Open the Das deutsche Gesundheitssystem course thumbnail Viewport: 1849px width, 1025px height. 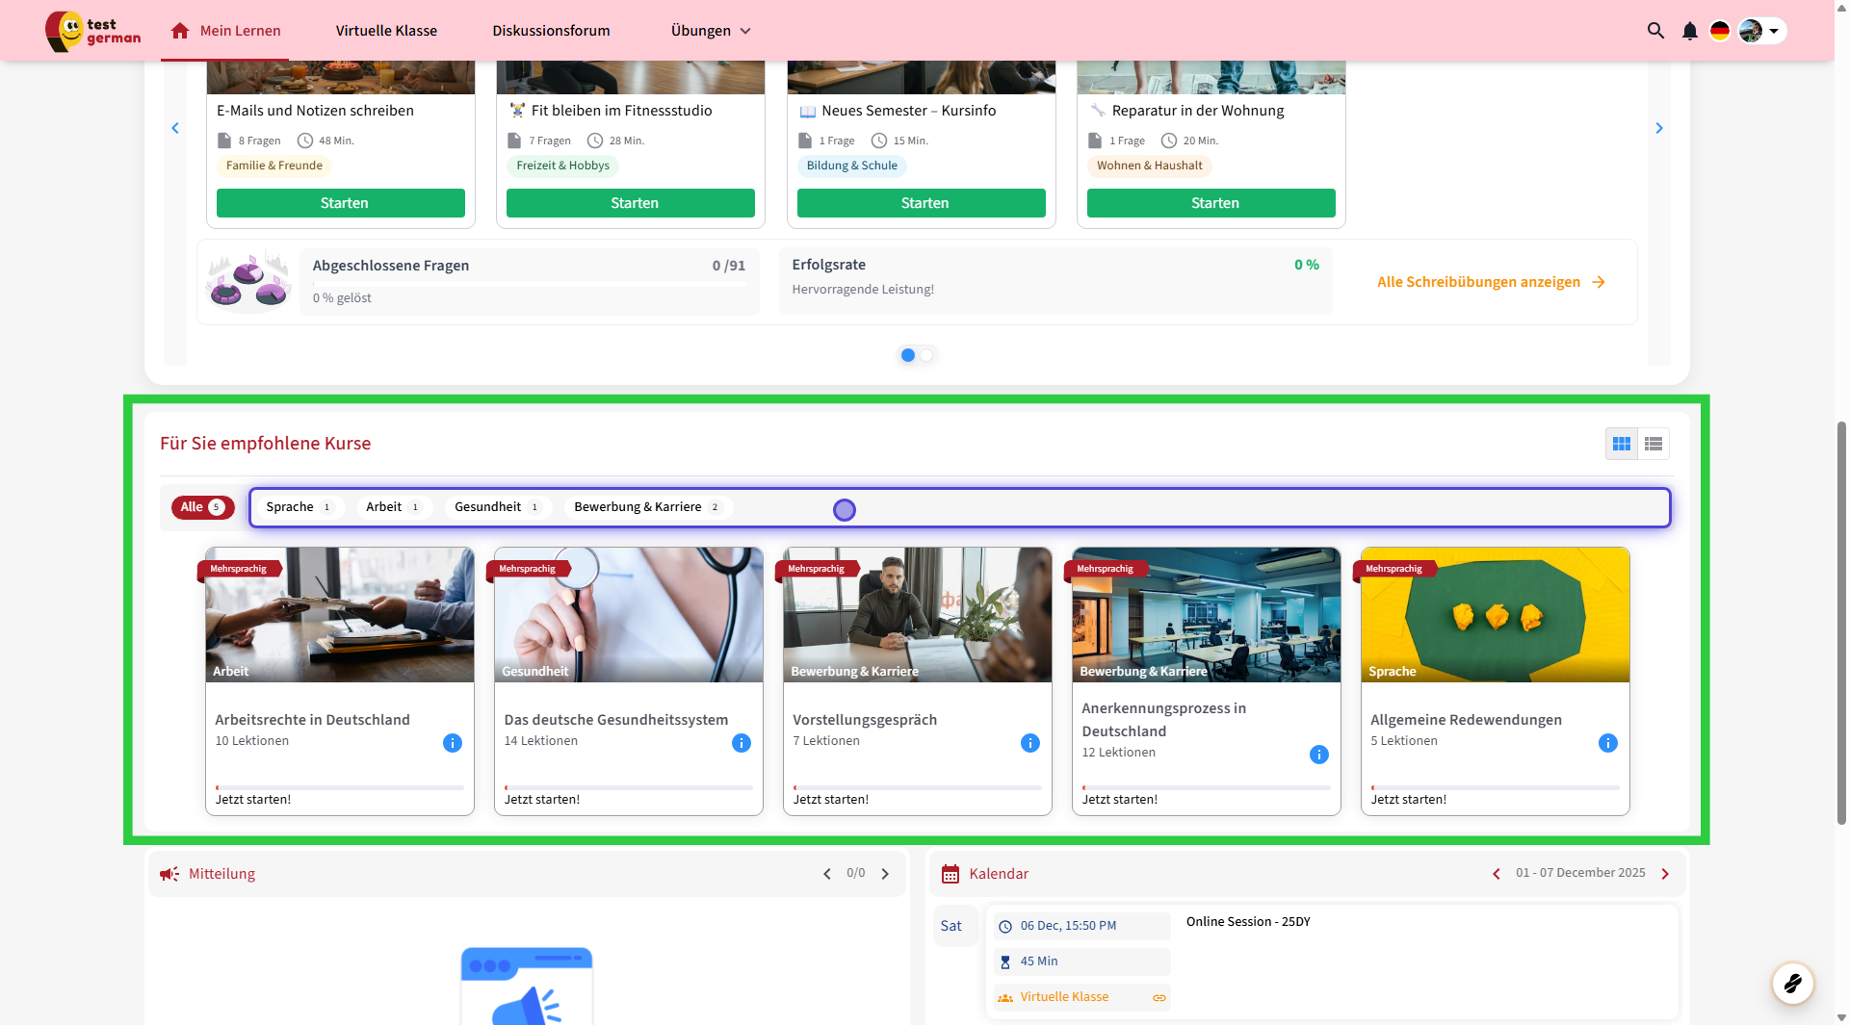point(628,615)
